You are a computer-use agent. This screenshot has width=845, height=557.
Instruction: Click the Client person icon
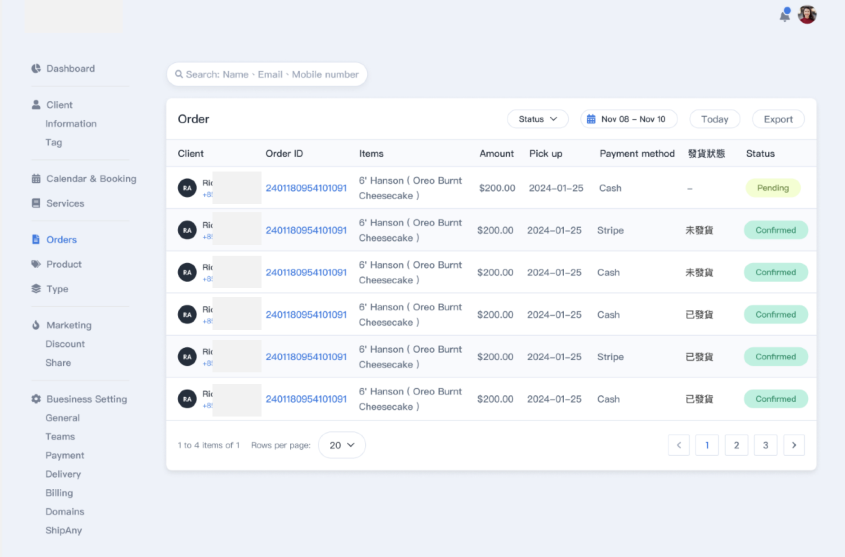point(36,105)
